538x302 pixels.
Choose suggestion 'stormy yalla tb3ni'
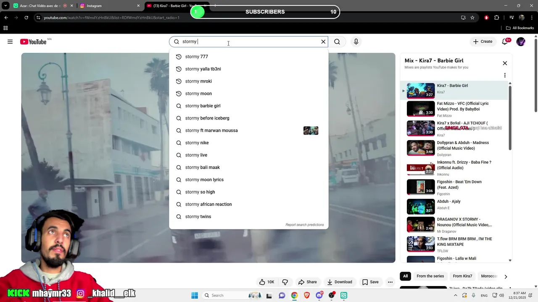[x=248, y=69]
